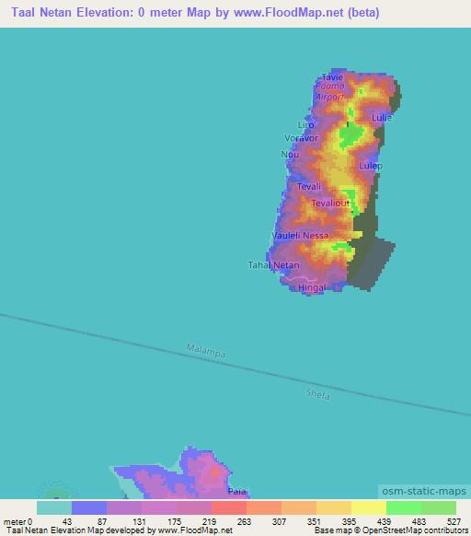Click the 'meter 0' legend label
This screenshot has width=471, height=536.
(17, 522)
